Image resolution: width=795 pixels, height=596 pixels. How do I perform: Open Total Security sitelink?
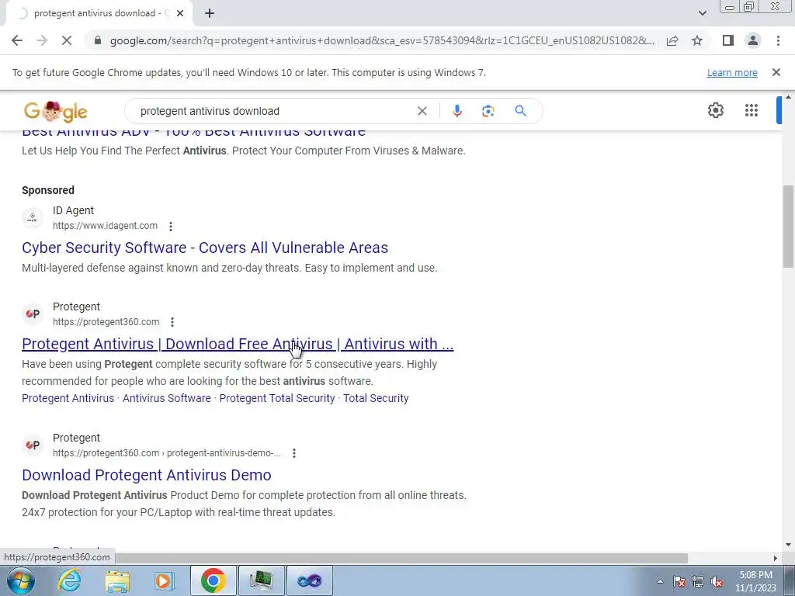pos(376,398)
